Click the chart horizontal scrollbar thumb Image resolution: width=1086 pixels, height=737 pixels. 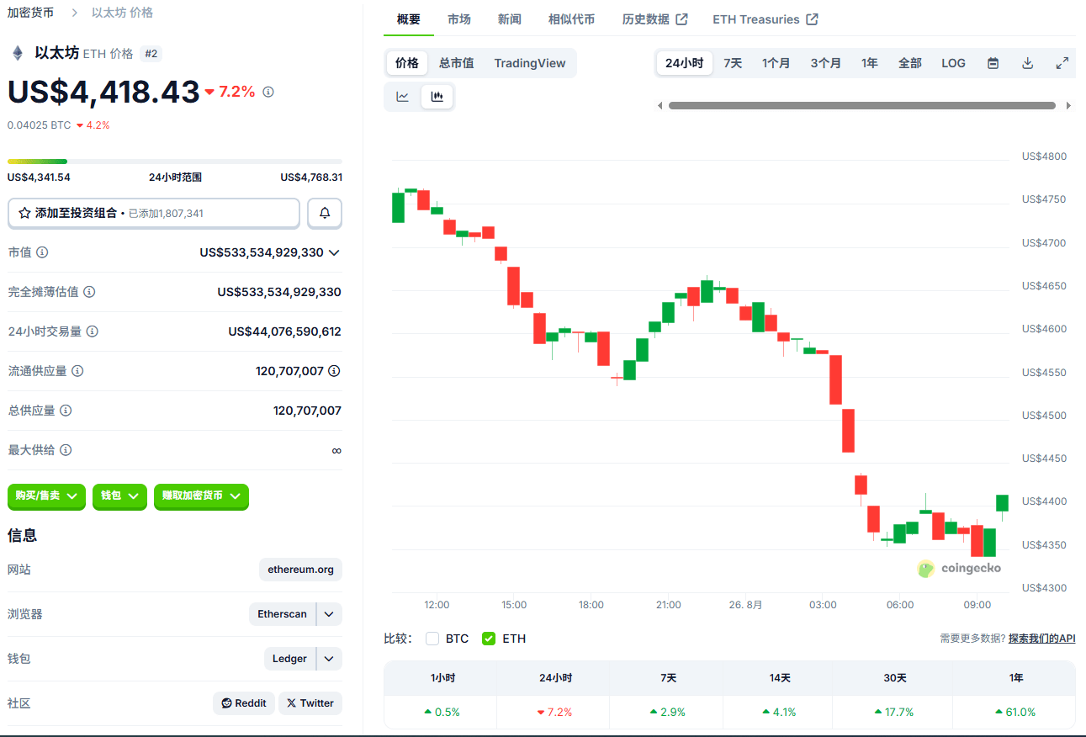tap(862, 106)
